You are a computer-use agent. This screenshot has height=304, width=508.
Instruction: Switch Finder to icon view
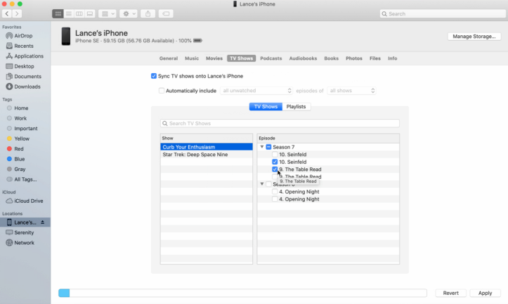click(x=58, y=13)
